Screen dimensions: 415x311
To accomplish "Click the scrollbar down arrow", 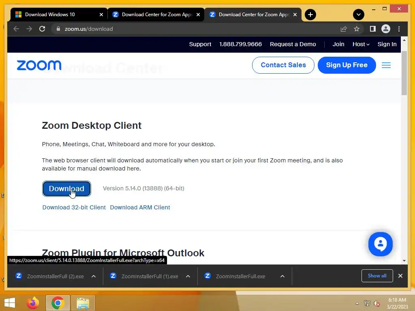I will tap(404, 261).
